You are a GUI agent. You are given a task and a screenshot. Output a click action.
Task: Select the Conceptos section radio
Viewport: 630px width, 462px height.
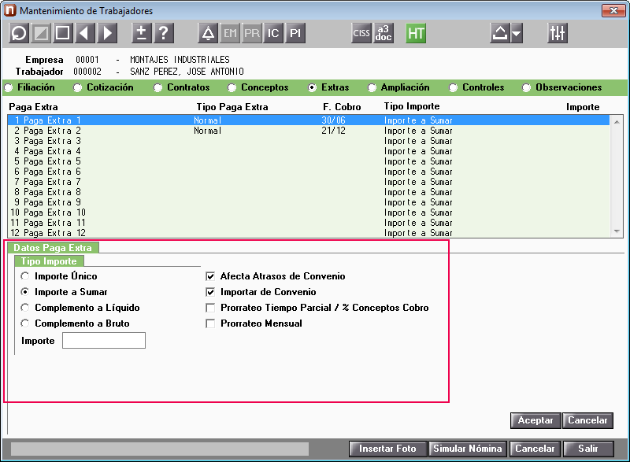tap(232, 87)
